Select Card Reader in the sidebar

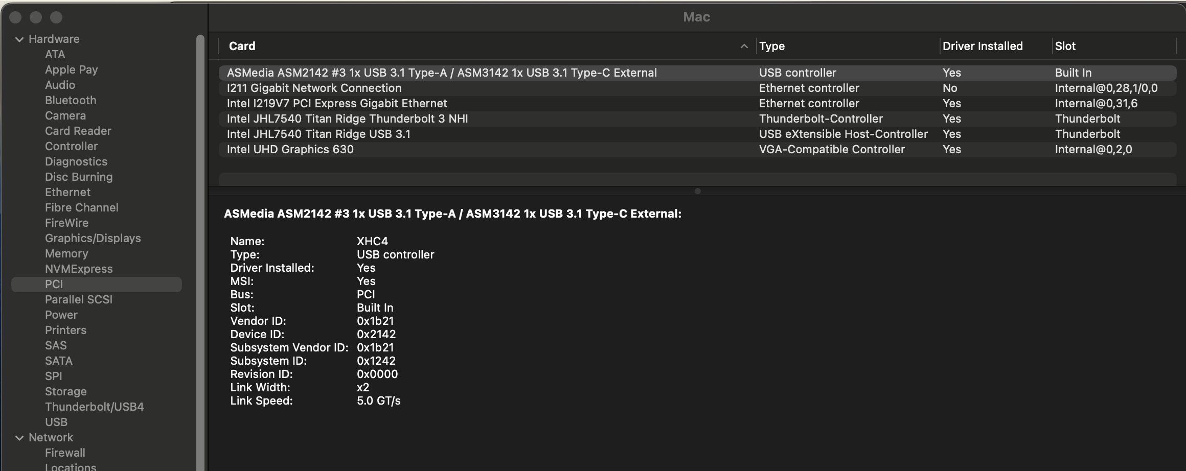[78, 131]
